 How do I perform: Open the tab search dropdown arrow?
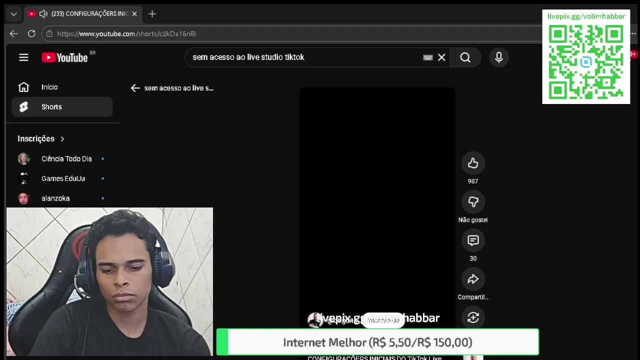[x=14, y=14]
